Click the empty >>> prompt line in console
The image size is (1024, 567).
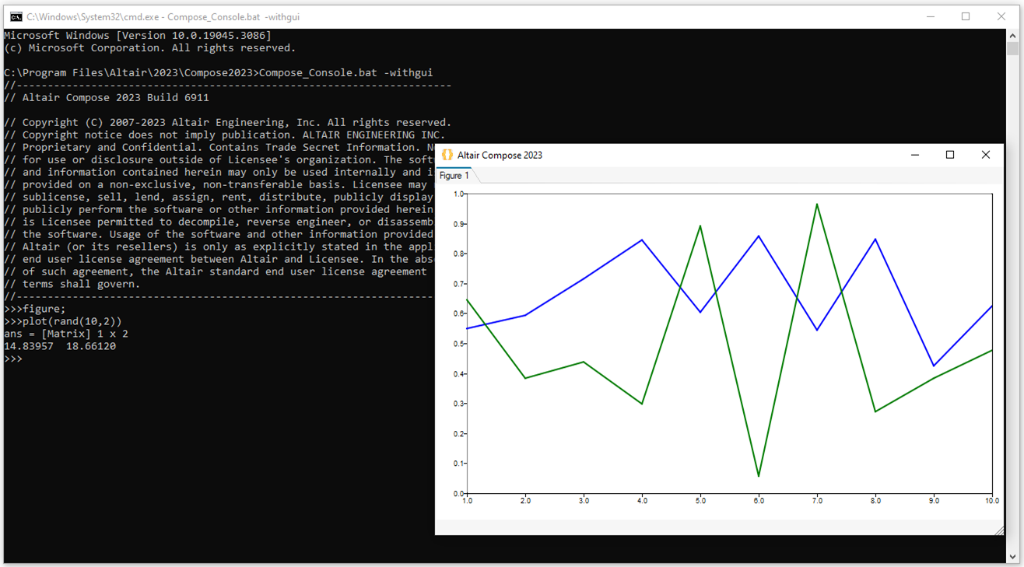(13, 359)
